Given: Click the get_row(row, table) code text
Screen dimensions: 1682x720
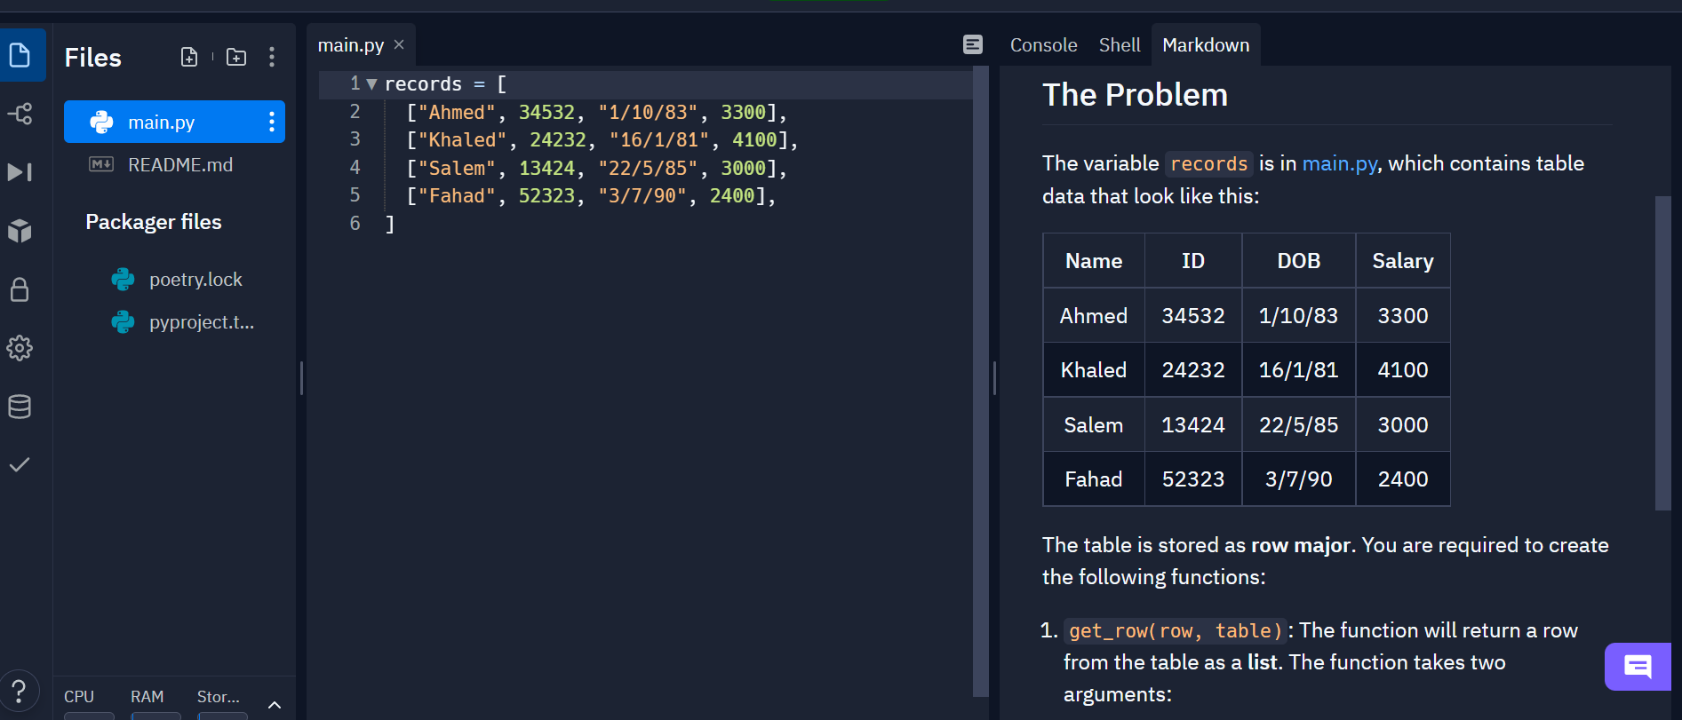Looking at the screenshot, I should tap(1176, 630).
